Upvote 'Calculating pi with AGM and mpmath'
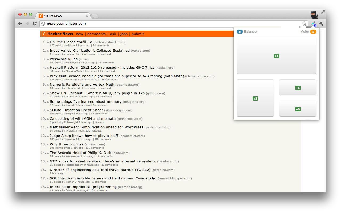 pyautogui.click(x=48, y=119)
